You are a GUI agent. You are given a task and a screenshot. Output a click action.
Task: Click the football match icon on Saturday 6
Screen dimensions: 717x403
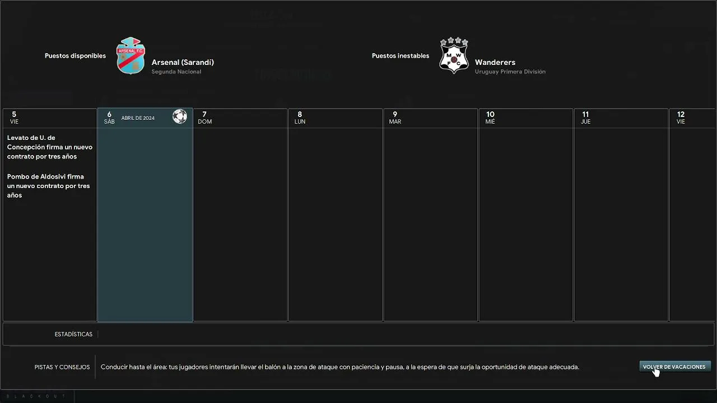coord(180,116)
